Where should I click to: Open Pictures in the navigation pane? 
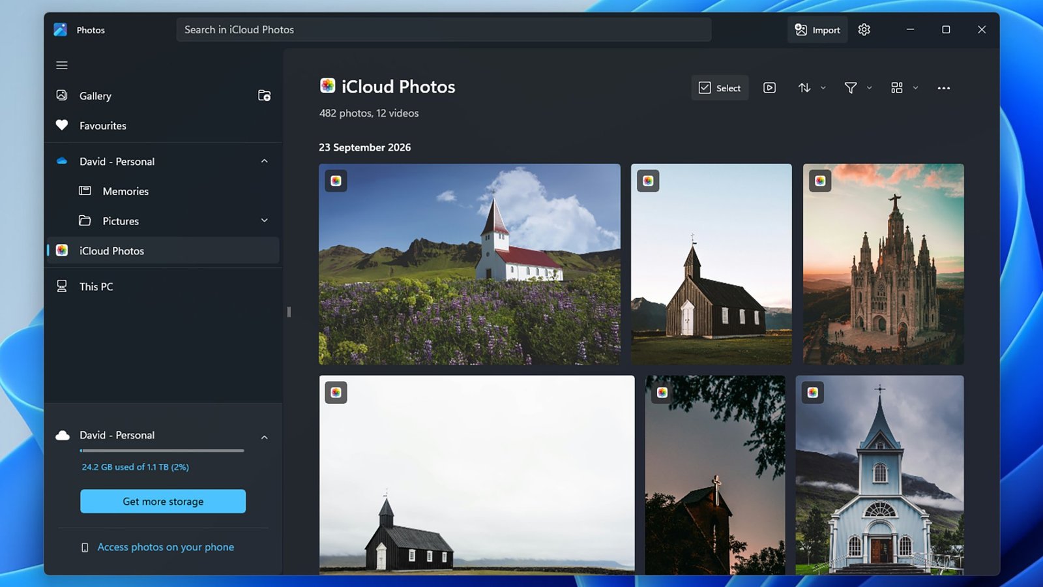coord(163,220)
